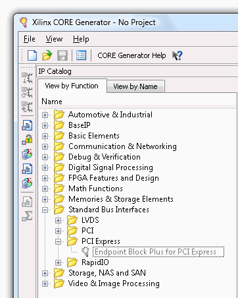Image resolution: width=238 pixels, height=298 pixels.
Task: Click the globe icon just above the gray document icon
Action: pyautogui.click(x=27, y=183)
